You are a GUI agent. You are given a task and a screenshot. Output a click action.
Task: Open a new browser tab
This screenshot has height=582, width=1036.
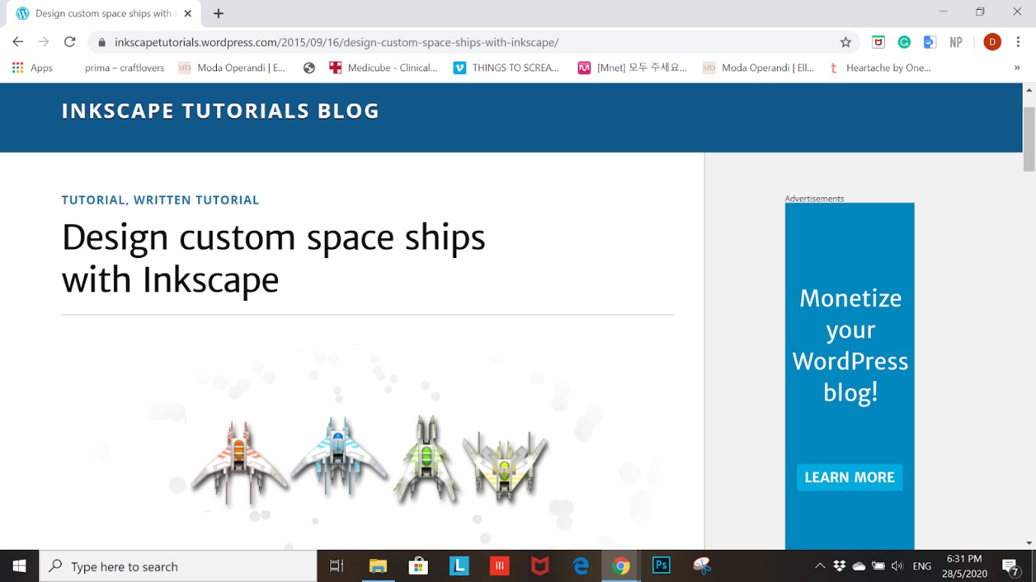click(218, 13)
